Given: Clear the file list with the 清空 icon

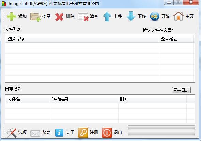Looking at the screenshot, I should [x=83, y=17].
